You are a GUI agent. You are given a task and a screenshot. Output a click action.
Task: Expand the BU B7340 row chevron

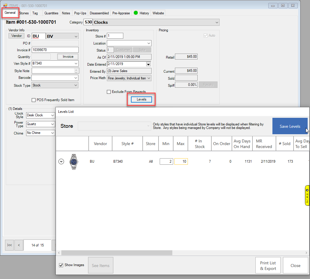[x=61, y=161]
